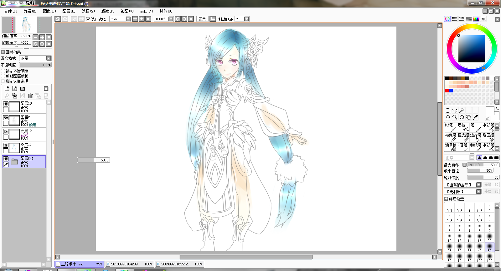The width and height of the screenshot is (501, 271).
Task: Create a new layer folder
Action: pyautogui.click(x=23, y=89)
